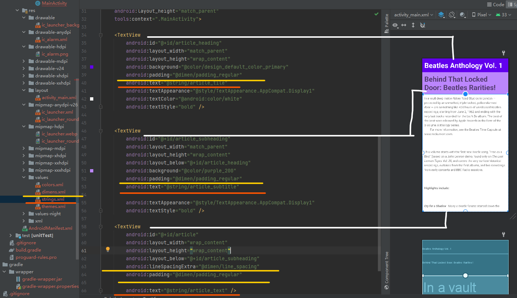The image size is (517, 298).
Task: Collapse the drawable-anydpi folder
Action: click(x=24, y=32)
